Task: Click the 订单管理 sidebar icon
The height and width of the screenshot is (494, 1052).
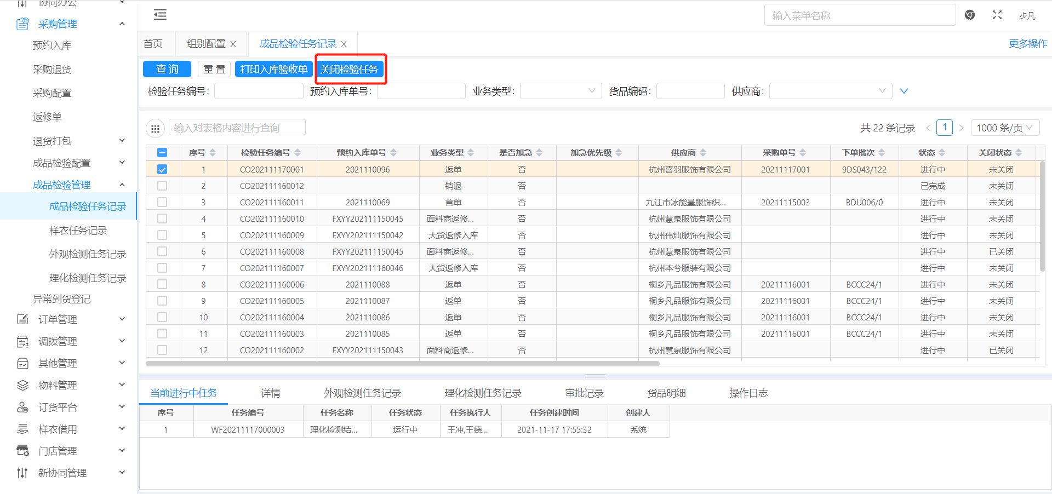Action: [22, 319]
